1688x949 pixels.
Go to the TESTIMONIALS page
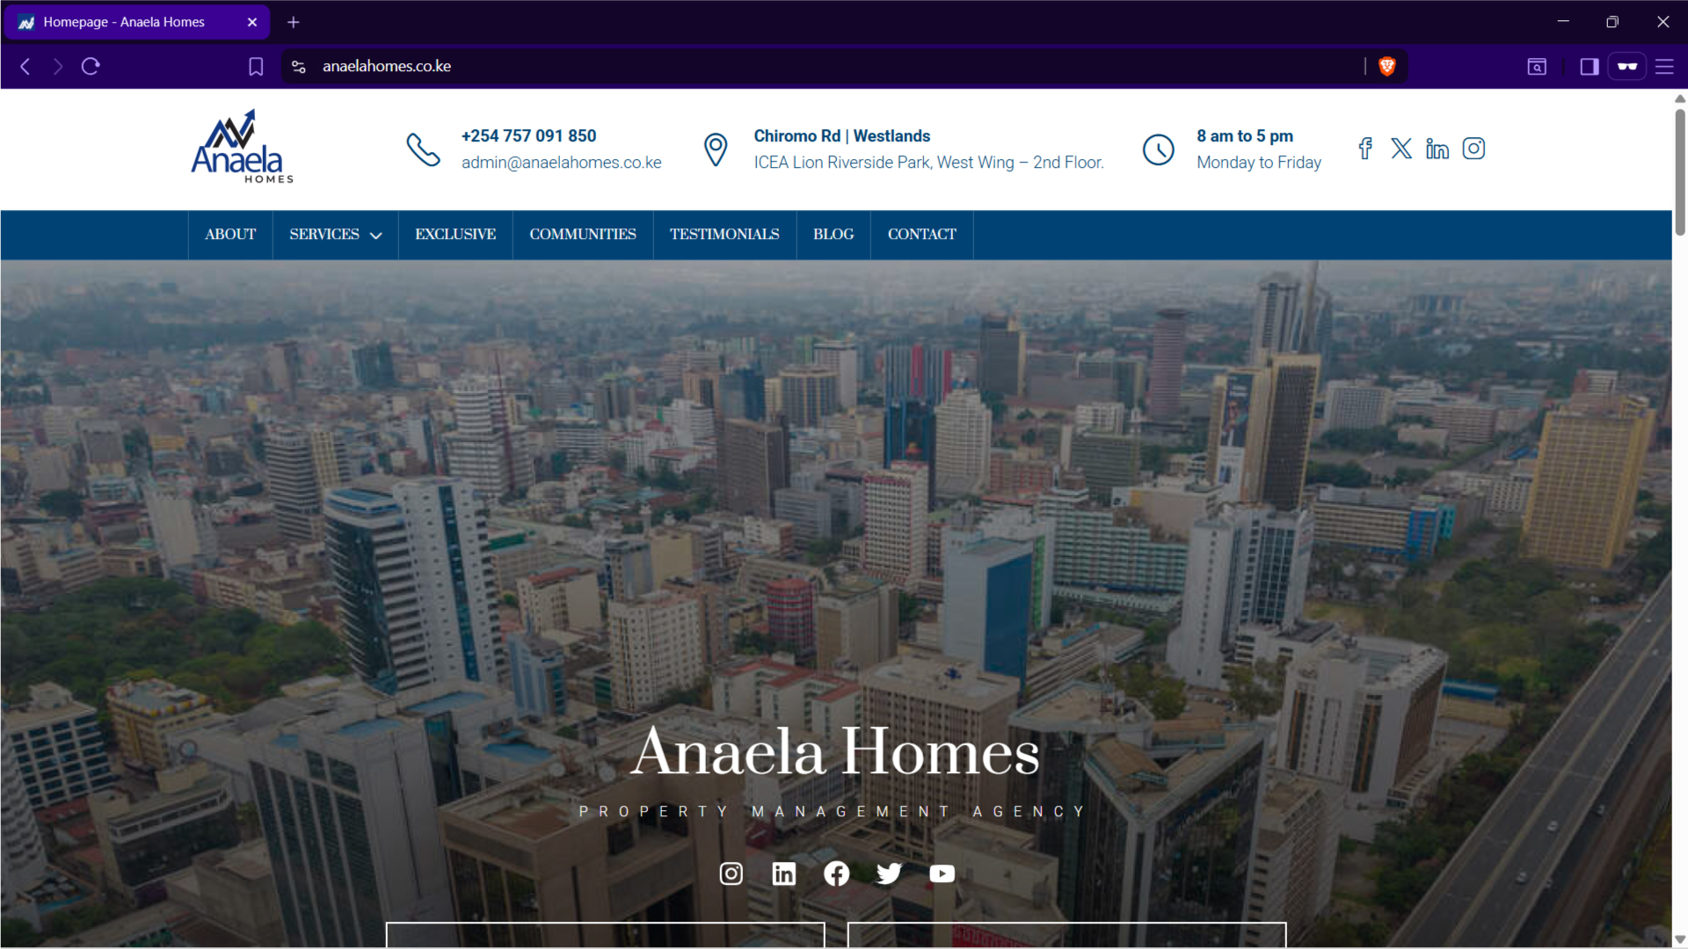724,235
